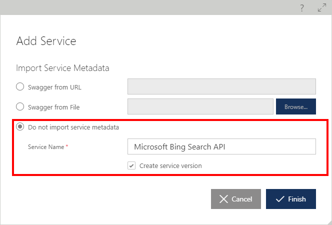This screenshot has height=225, width=332.
Task: Open the file picker with Browse...
Action: 296,106
